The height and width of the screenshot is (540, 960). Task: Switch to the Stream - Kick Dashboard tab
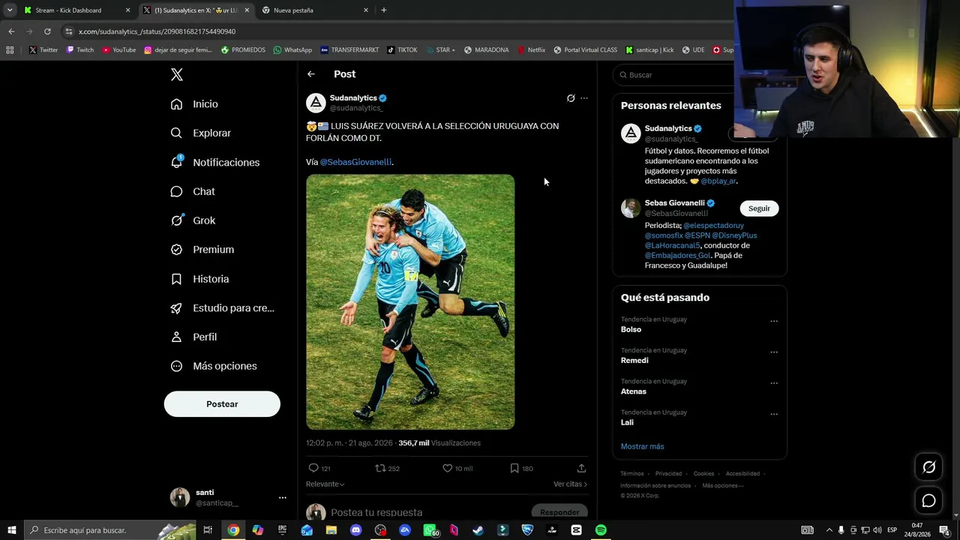(x=76, y=10)
